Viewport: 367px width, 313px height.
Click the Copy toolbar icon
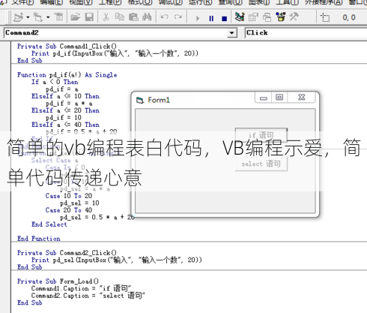120,17
